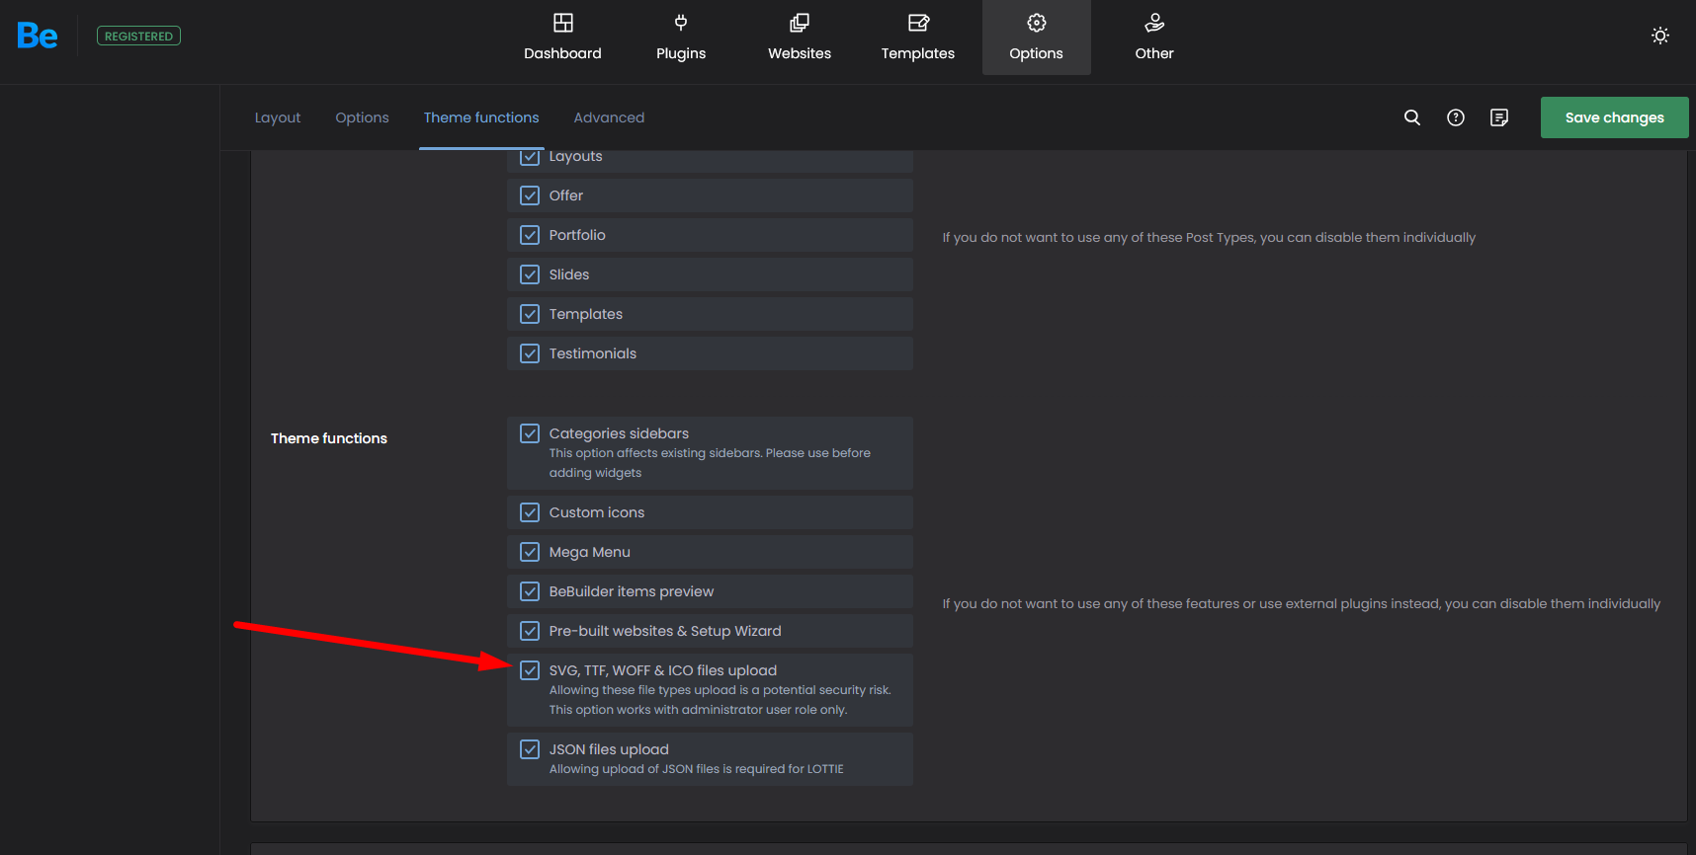Go to Websites section
The width and height of the screenshot is (1696, 855).
[x=800, y=38]
